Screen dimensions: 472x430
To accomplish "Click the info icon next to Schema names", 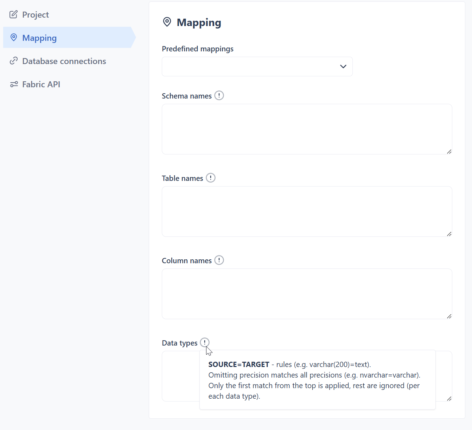I will (219, 95).
